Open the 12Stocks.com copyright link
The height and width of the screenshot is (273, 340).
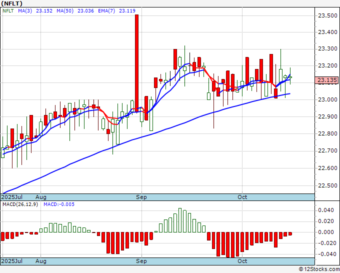[319, 269]
